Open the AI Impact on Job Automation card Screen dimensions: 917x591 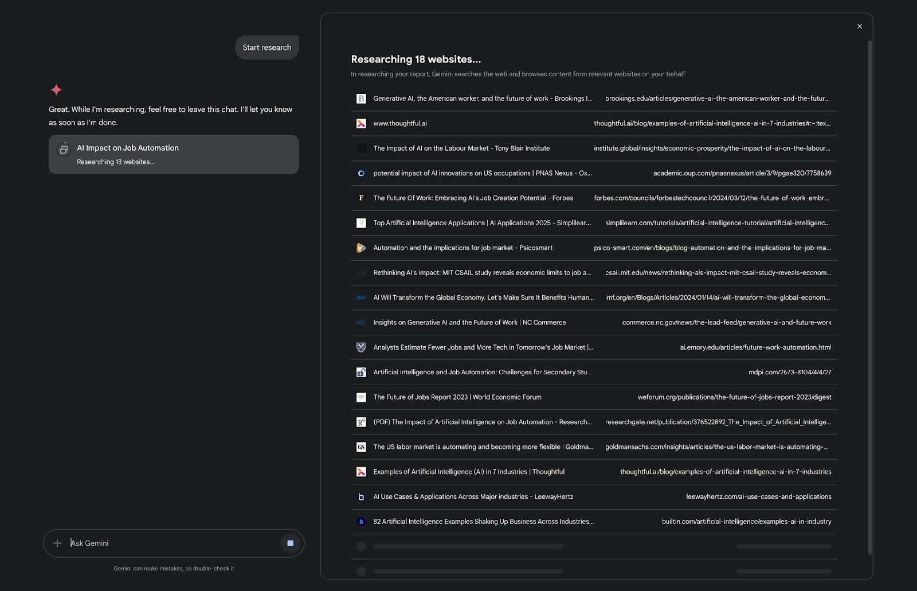[x=174, y=154]
